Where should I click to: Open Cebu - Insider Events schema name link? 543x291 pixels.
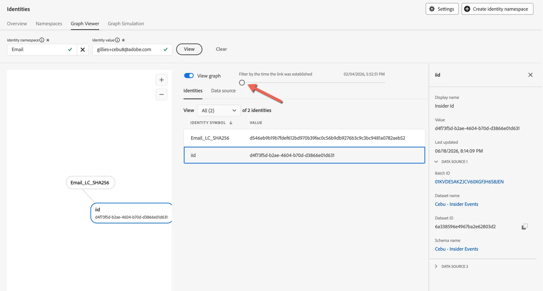[x=457, y=249]
